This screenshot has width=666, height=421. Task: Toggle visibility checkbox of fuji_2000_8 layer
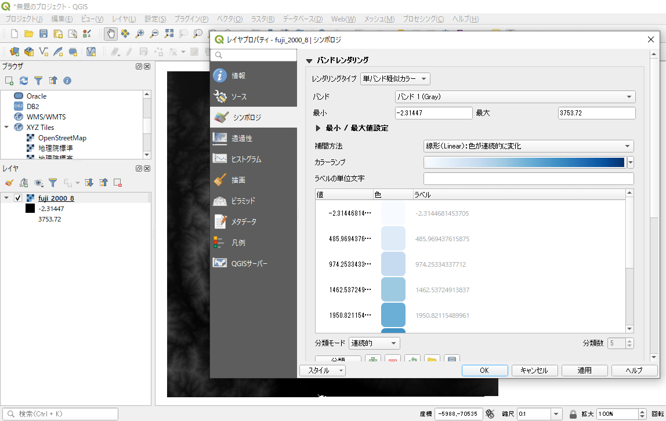tap(18, 198)
